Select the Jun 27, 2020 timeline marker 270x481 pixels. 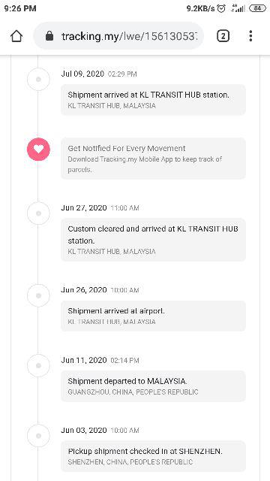pyautogui.click(x=38, y=213)
